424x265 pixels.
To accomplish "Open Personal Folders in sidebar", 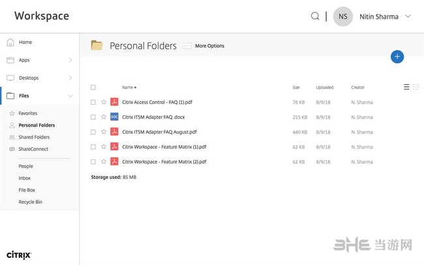I will (x=37, y=125).
